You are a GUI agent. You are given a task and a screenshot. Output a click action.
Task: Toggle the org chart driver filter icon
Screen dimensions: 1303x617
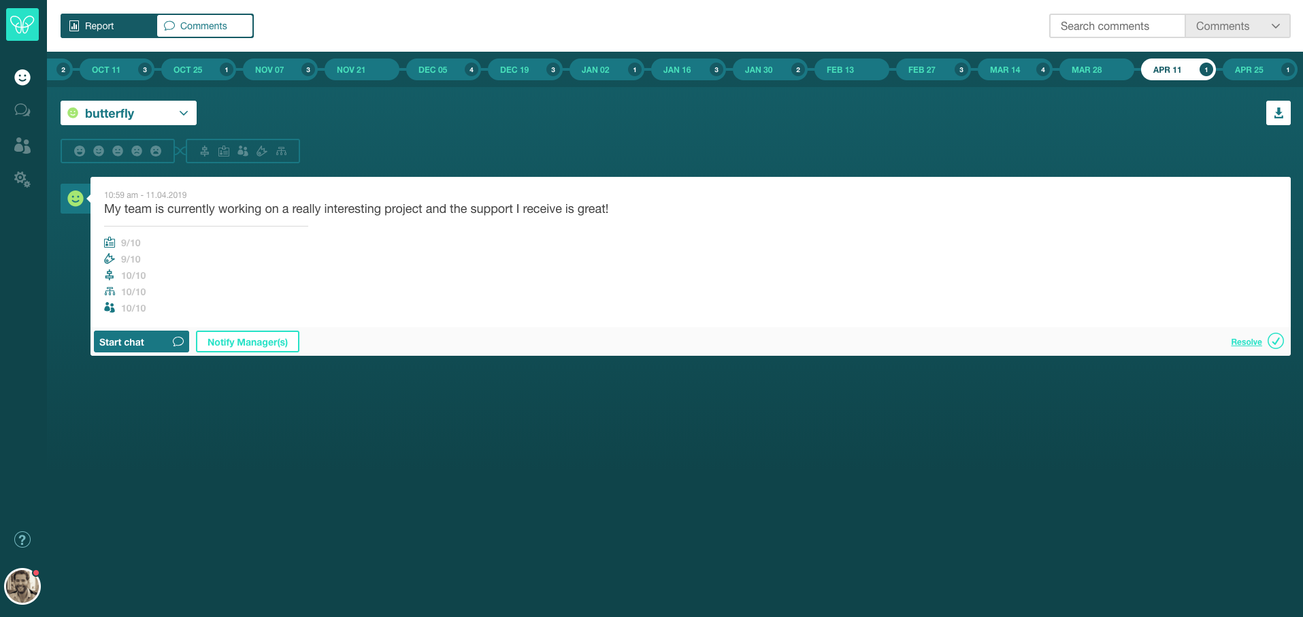pyautogui.click(x=281, y=151)
